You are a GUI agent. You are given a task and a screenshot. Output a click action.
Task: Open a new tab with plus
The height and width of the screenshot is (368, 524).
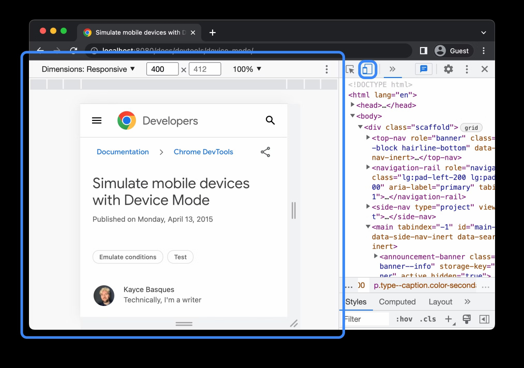[x=212, y=33]
